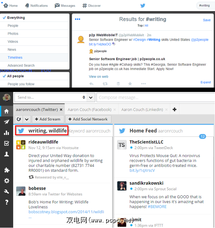Screen dimensions: 215x228
Task: Favorite the p2p WebMobileIT tweet with star
Action: click(x=130, y=84)
